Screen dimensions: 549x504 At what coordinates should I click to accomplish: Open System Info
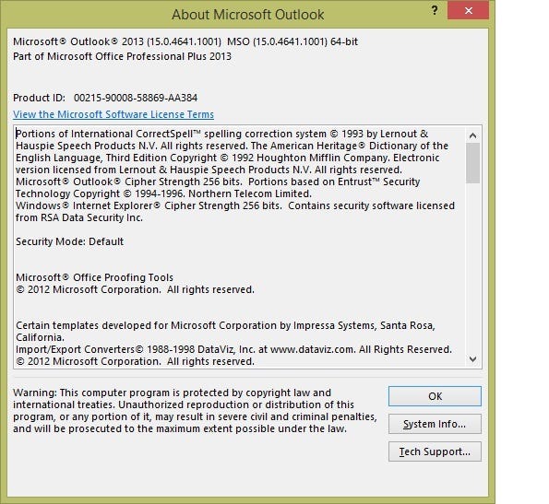tap(435, 424)
